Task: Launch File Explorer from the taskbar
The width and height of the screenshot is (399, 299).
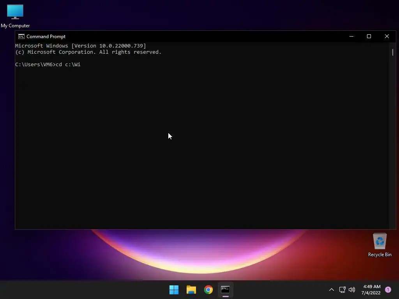Action: 191,290
